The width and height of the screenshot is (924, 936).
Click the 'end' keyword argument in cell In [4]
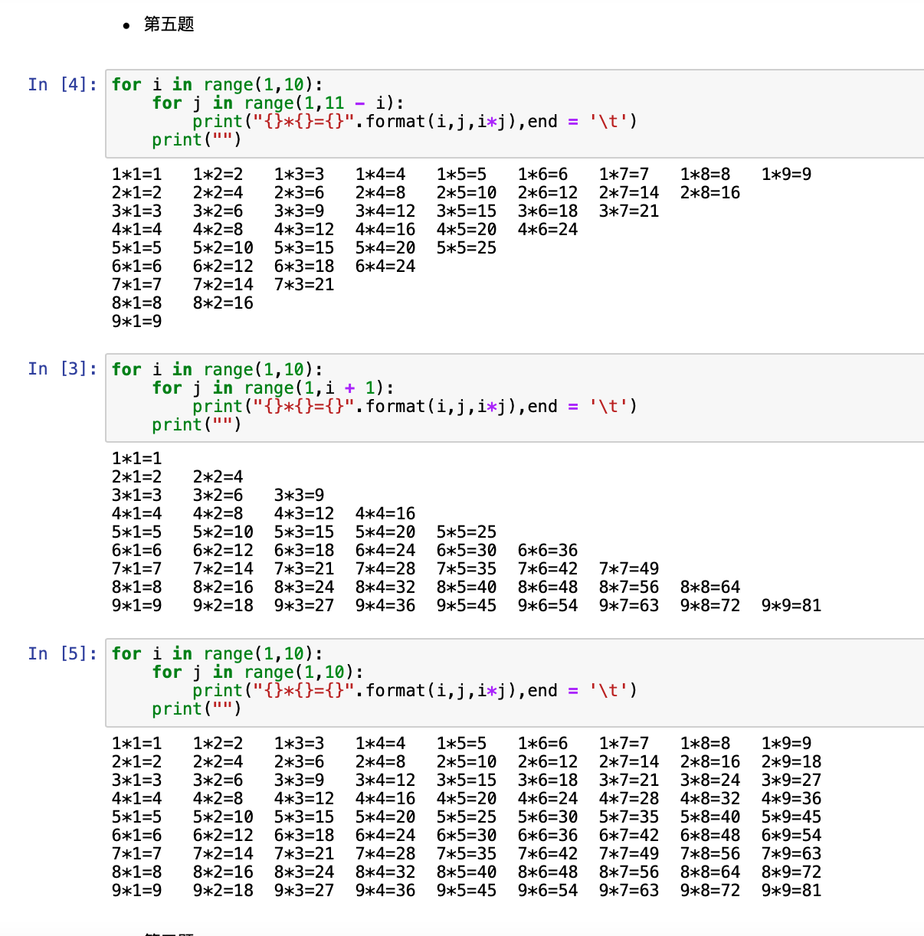(x=543, y=121)
